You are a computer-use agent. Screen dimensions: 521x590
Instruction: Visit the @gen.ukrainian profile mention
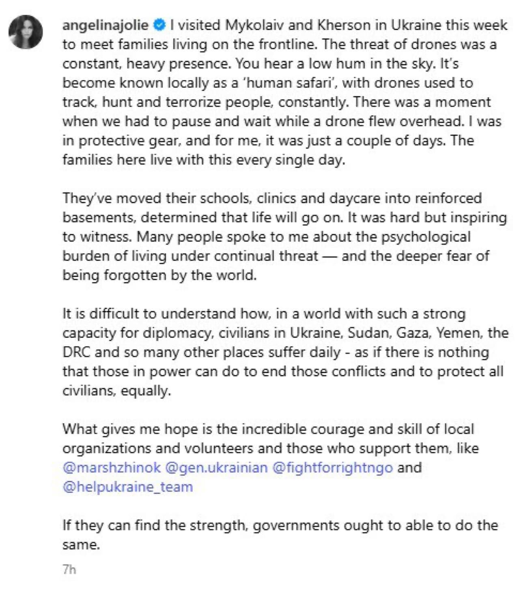[217, 468]
